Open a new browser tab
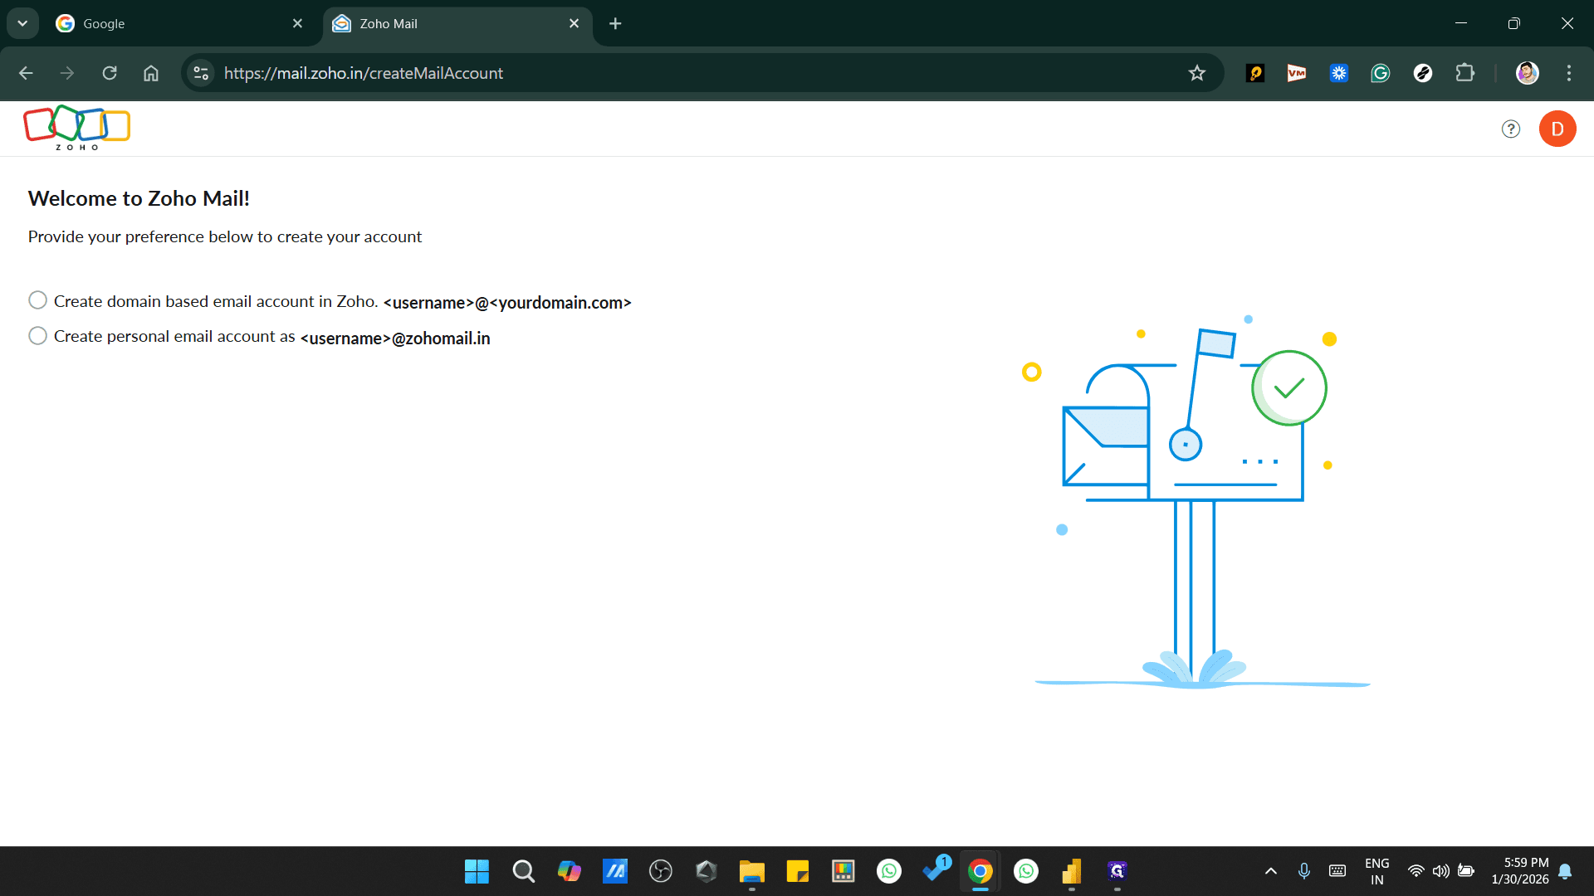Image resolution: width=1594 pixels, height=896 pixels. pos(615,23)
